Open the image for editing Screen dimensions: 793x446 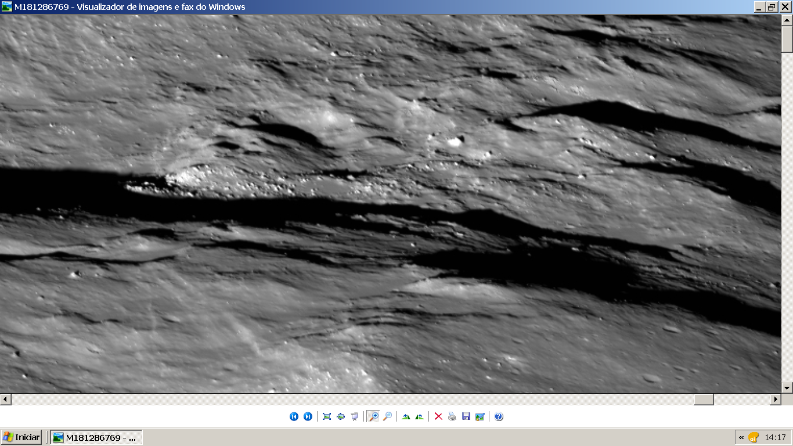tap(480, 416)
